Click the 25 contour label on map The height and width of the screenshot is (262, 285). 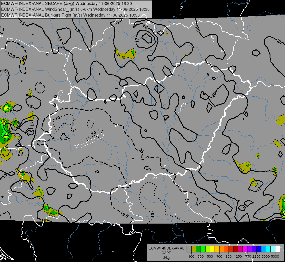(x=279, y=42)
